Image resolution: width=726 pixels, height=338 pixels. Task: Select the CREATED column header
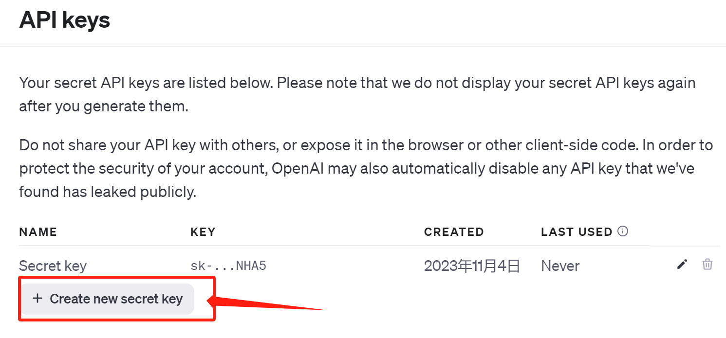click(453, 232)
